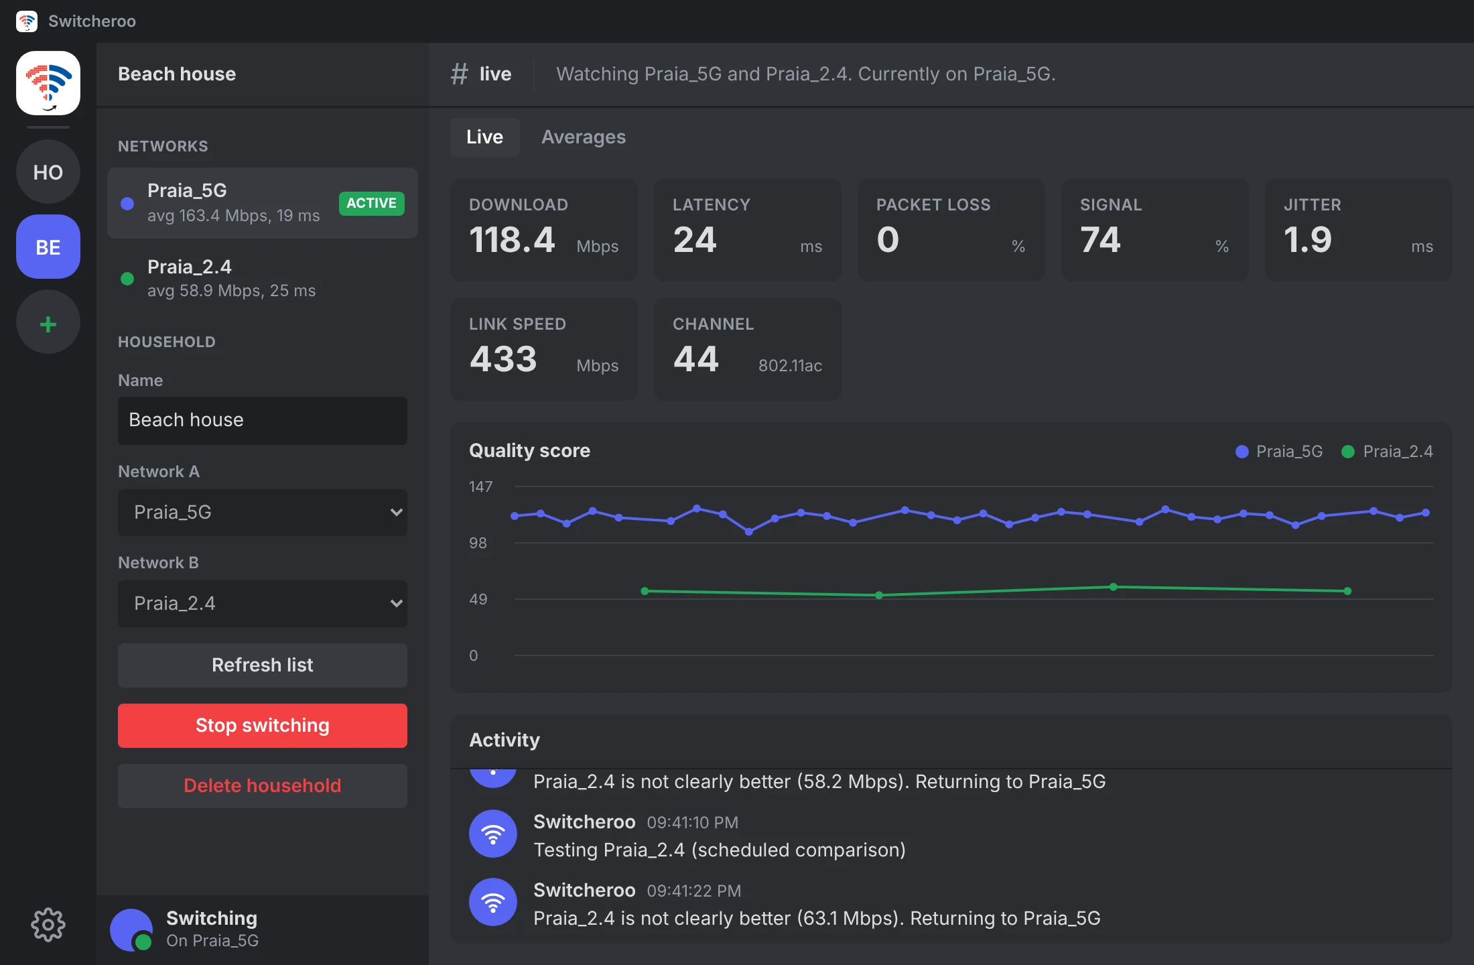Click the '63.1 Mbps' returning message

tap(817, 919)
